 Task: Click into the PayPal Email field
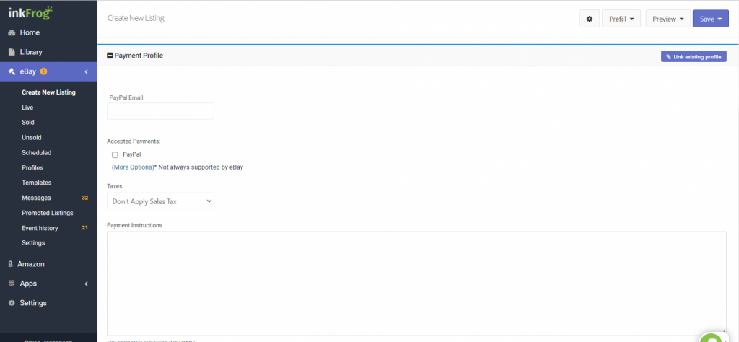(x=160, y=111)
